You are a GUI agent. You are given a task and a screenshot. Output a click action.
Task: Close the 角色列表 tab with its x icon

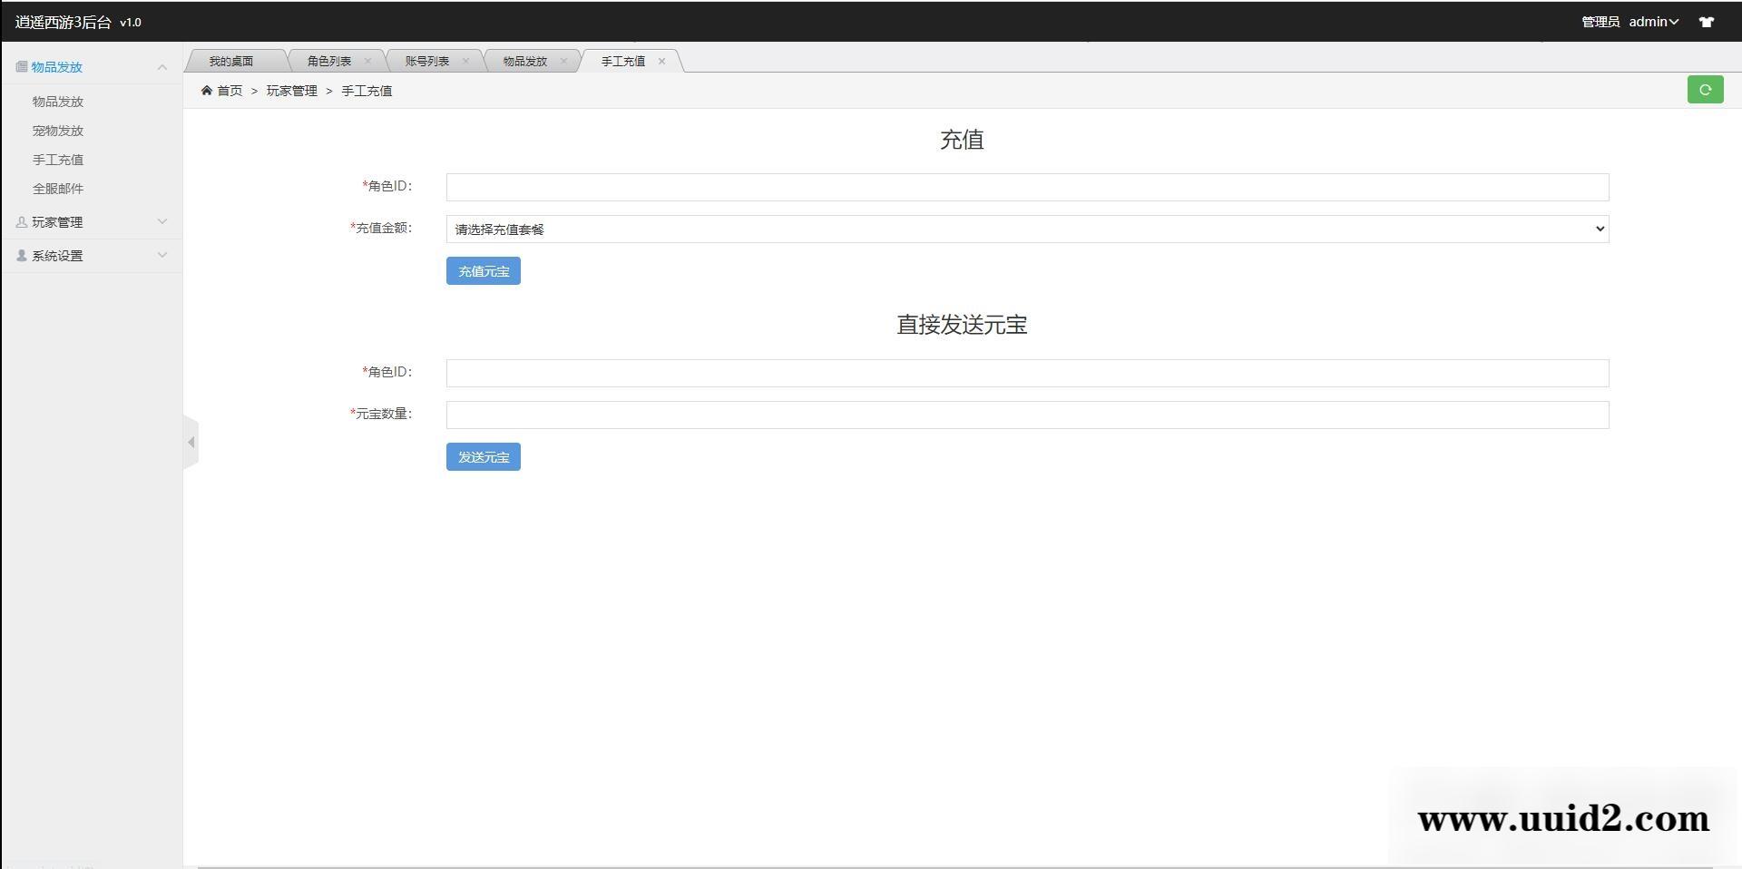pyautogui.click(x=368, y=60)
